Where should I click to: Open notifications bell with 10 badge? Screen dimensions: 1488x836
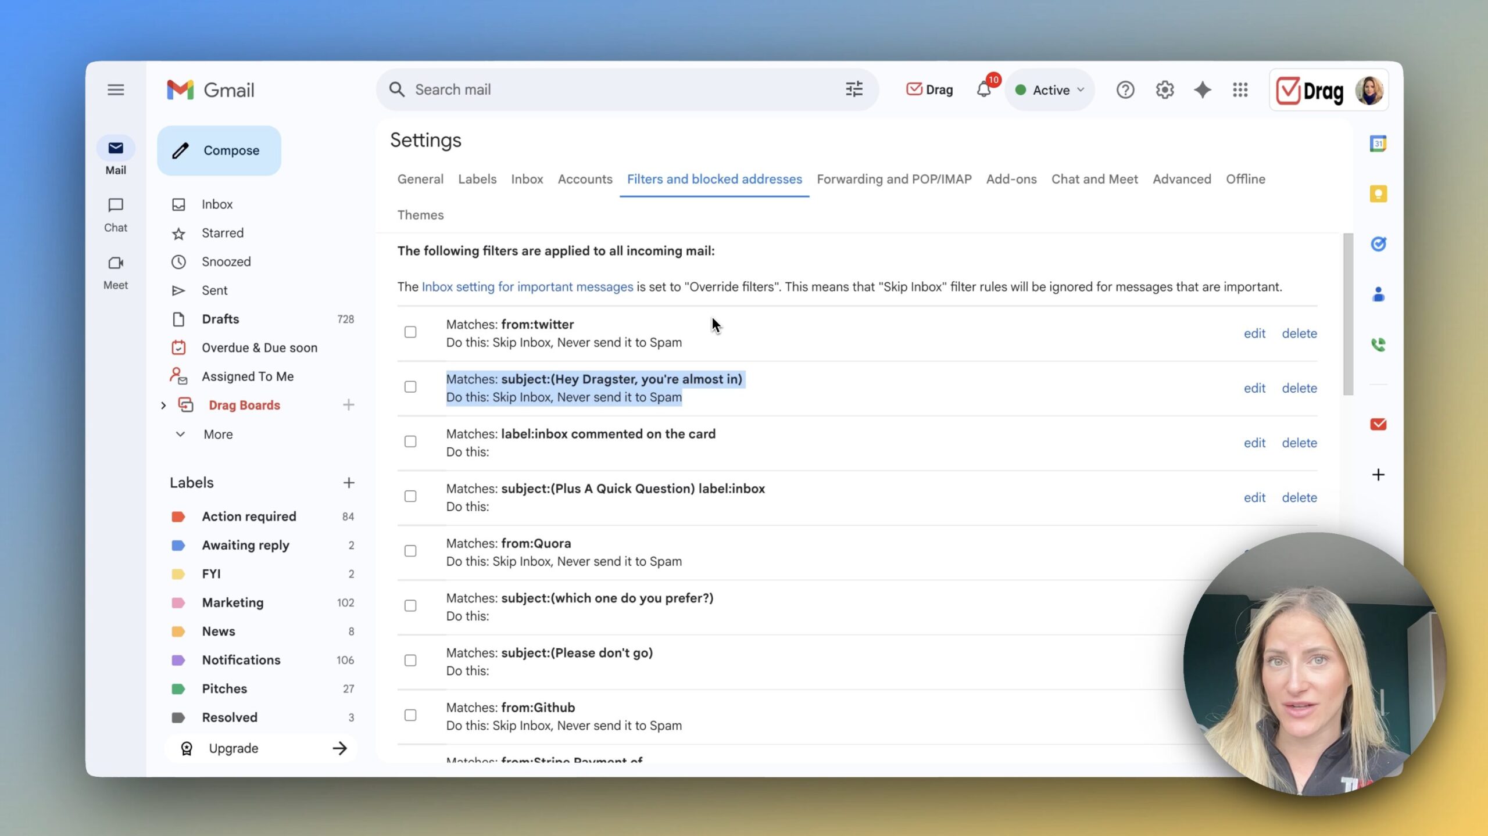click(984, 89)
